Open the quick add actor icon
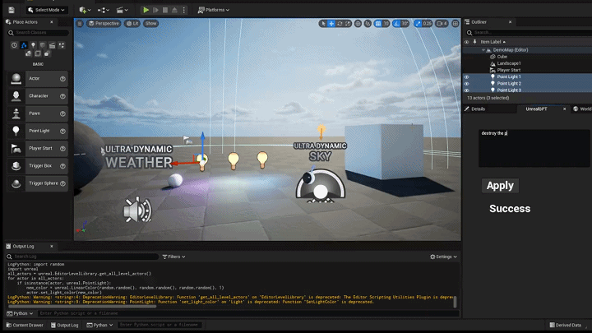This screenshot has height=333, width=592. click(85, 10)
